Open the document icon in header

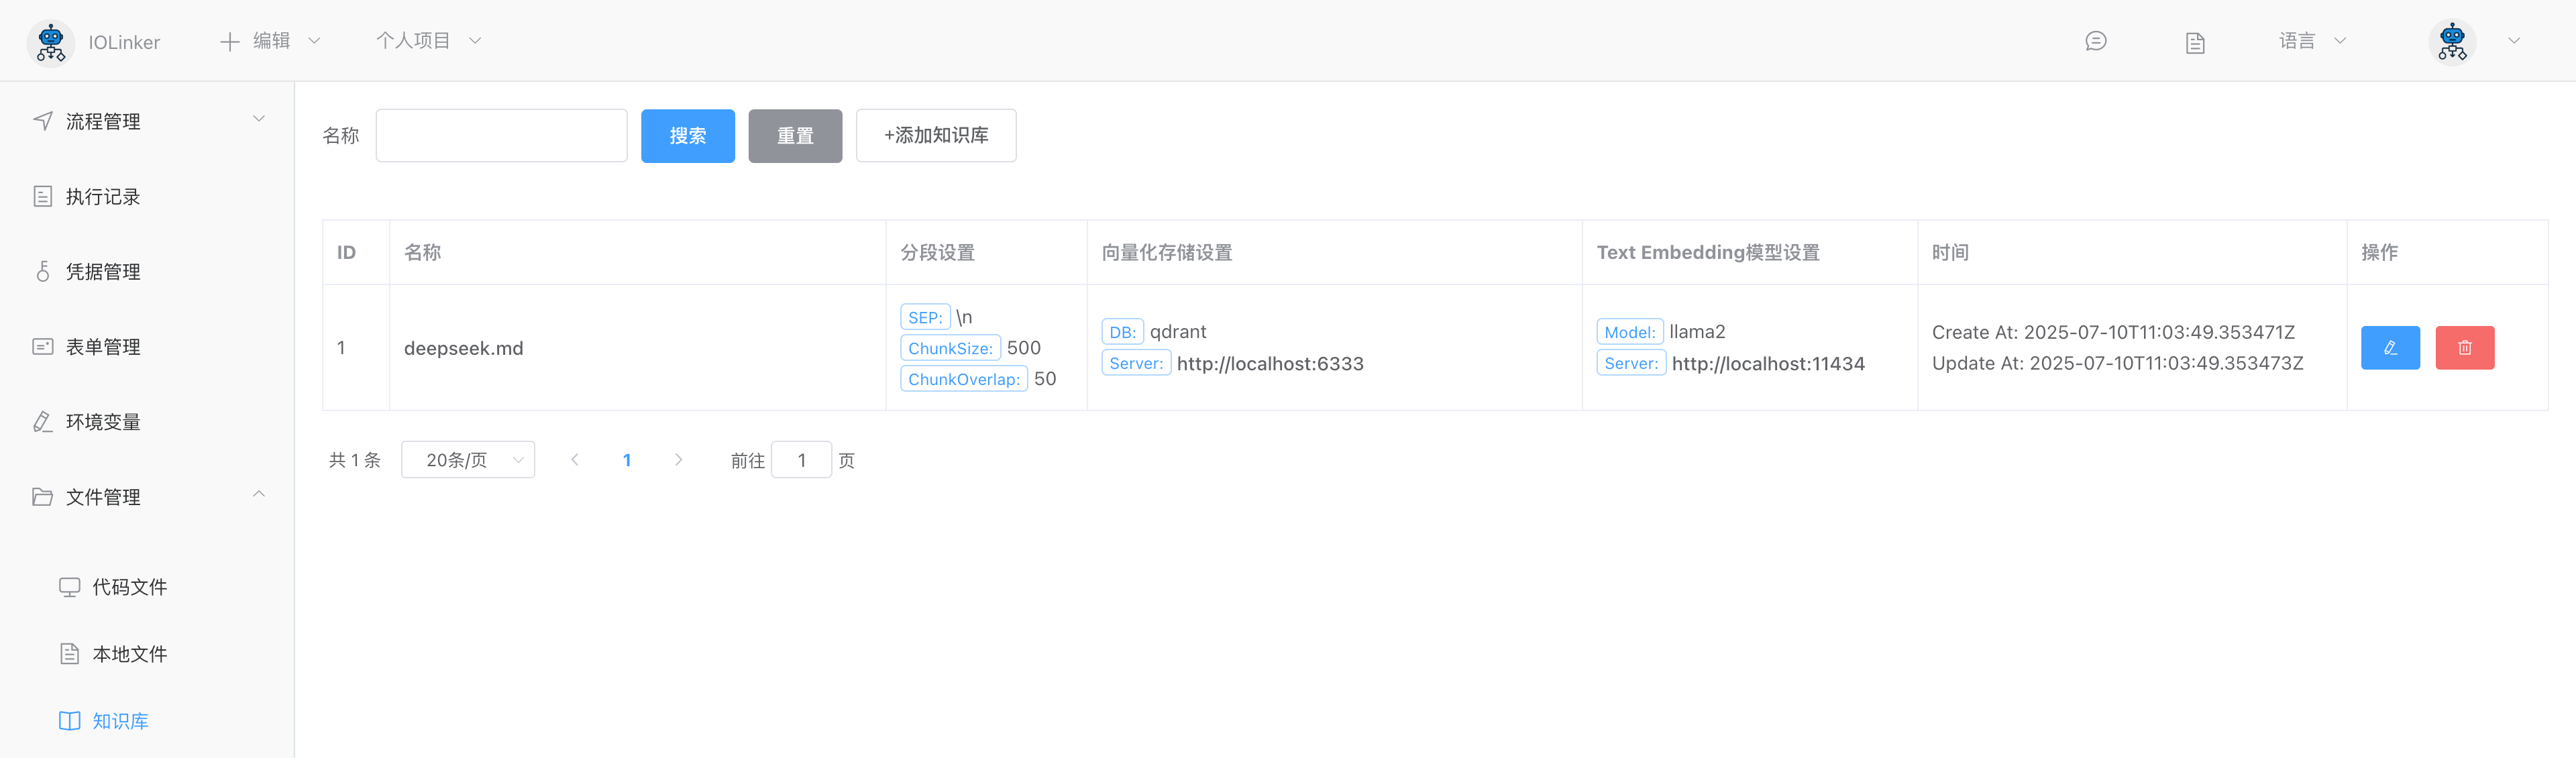point(2194,42)
